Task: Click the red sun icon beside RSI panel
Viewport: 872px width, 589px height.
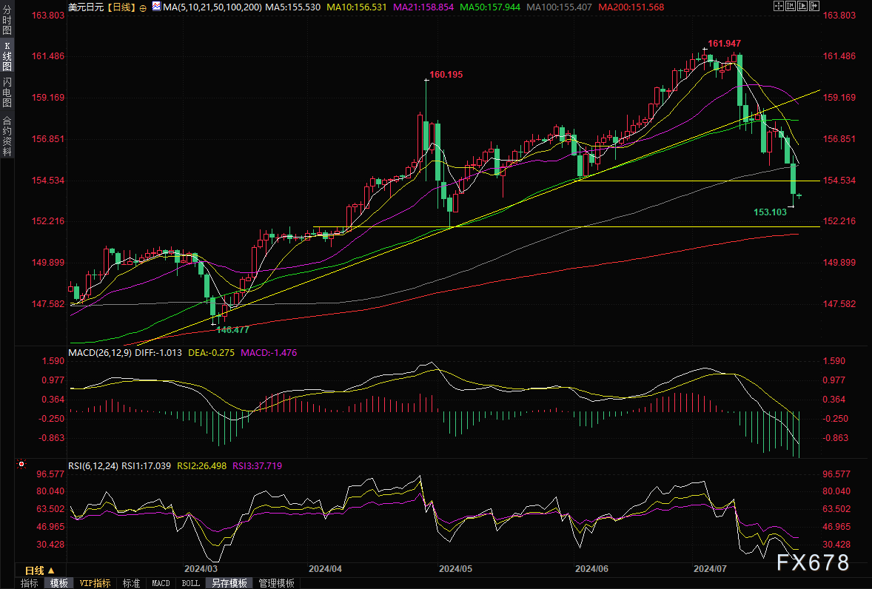Action: (x=21, y=464)
